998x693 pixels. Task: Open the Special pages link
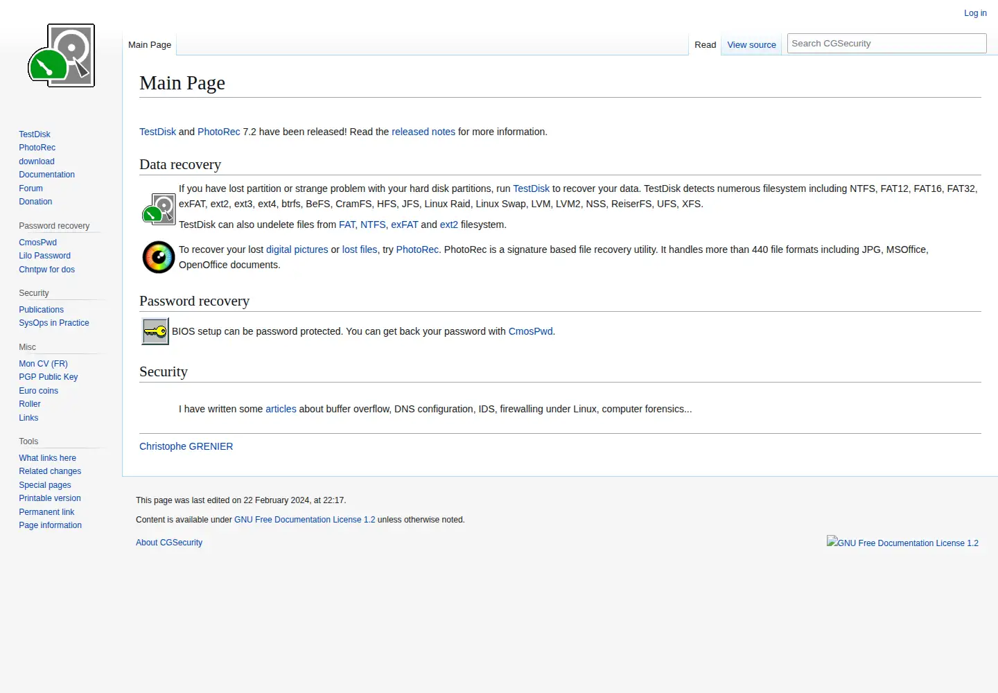point(45,485)
